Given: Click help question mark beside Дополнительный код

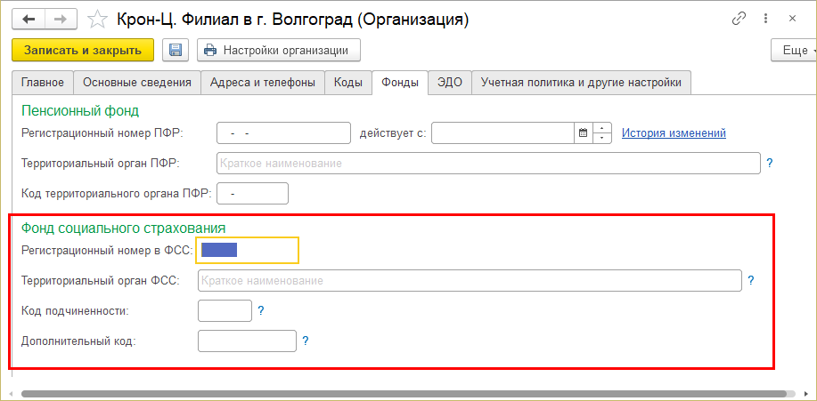Looking at the screenshot, I should tap(306, 341).
